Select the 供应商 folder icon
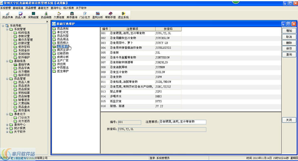This screenshot has width=298, height=161. 54,64
